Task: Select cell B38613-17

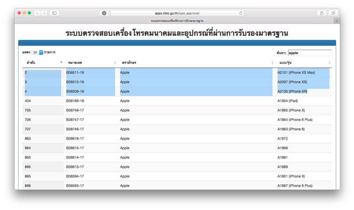Action: [75, 167]
